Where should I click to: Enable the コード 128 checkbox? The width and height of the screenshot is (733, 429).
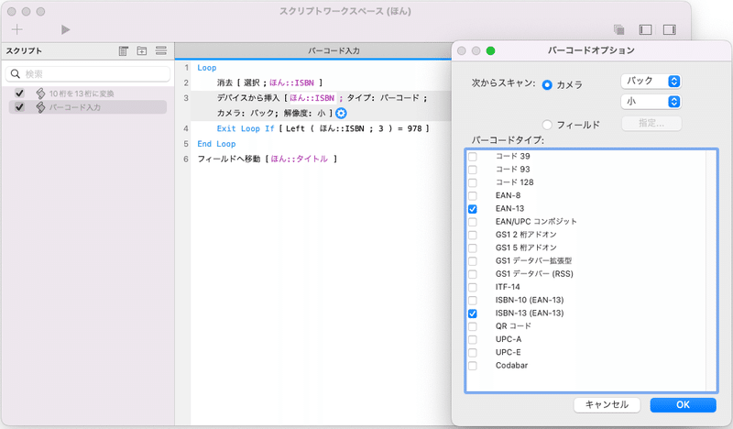[473, 182]
